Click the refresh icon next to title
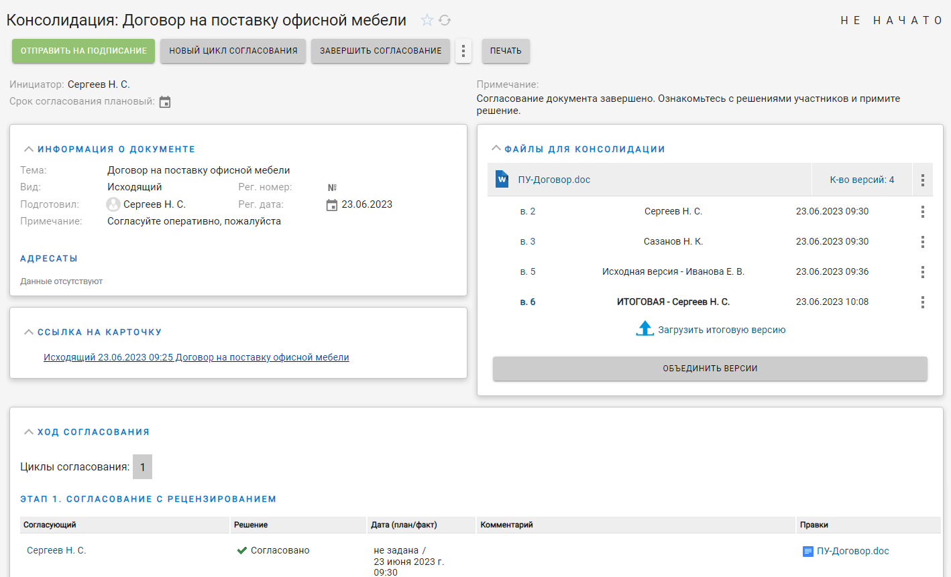 445,20
